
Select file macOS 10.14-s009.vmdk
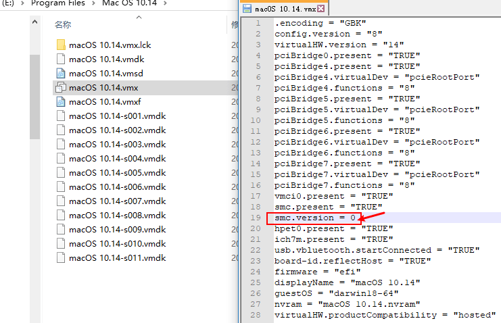(117, 229)
